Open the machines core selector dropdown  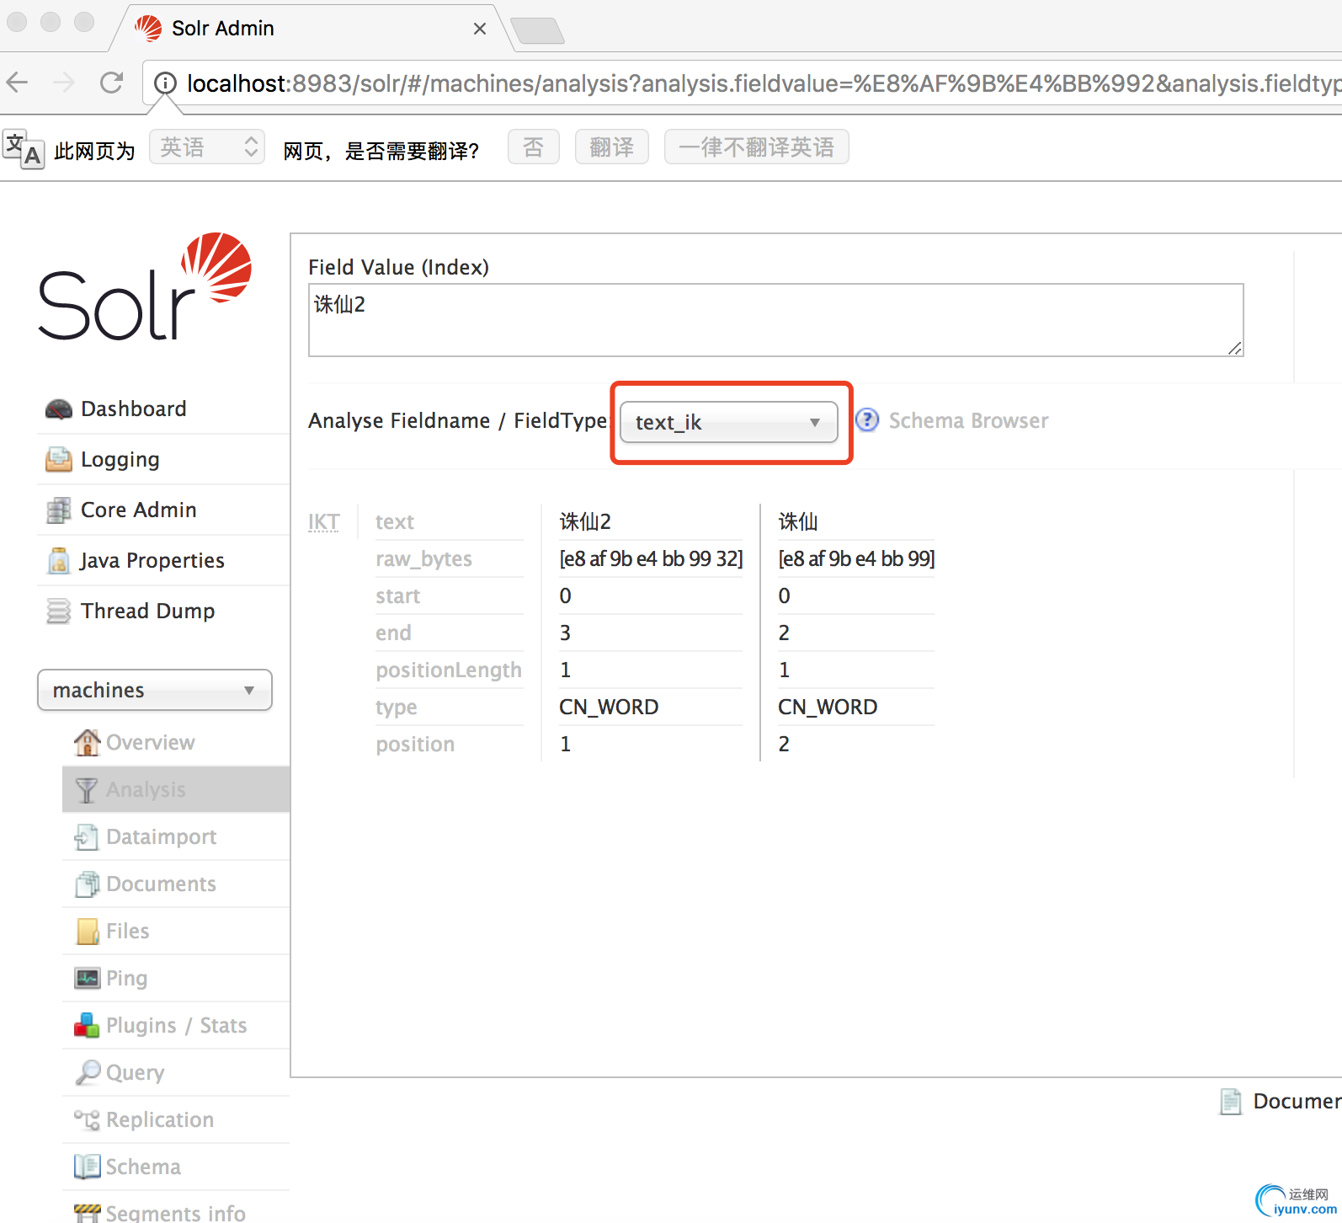pyautogui.click(x=155, y=690)
